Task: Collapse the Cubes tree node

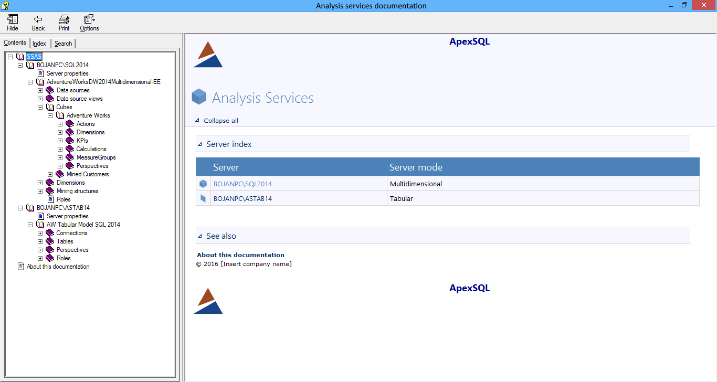Action: pyautogui.click(x=40, y=107)
